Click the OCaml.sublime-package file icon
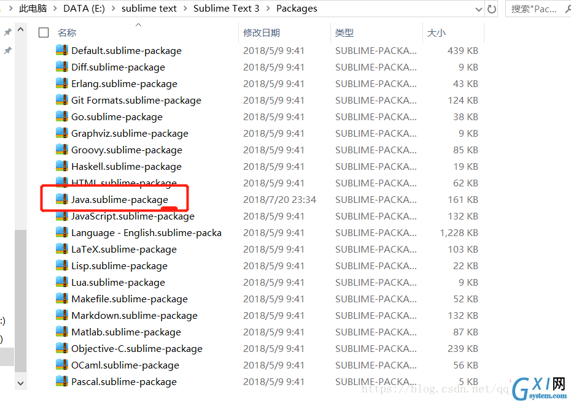 tap(62, 365)
